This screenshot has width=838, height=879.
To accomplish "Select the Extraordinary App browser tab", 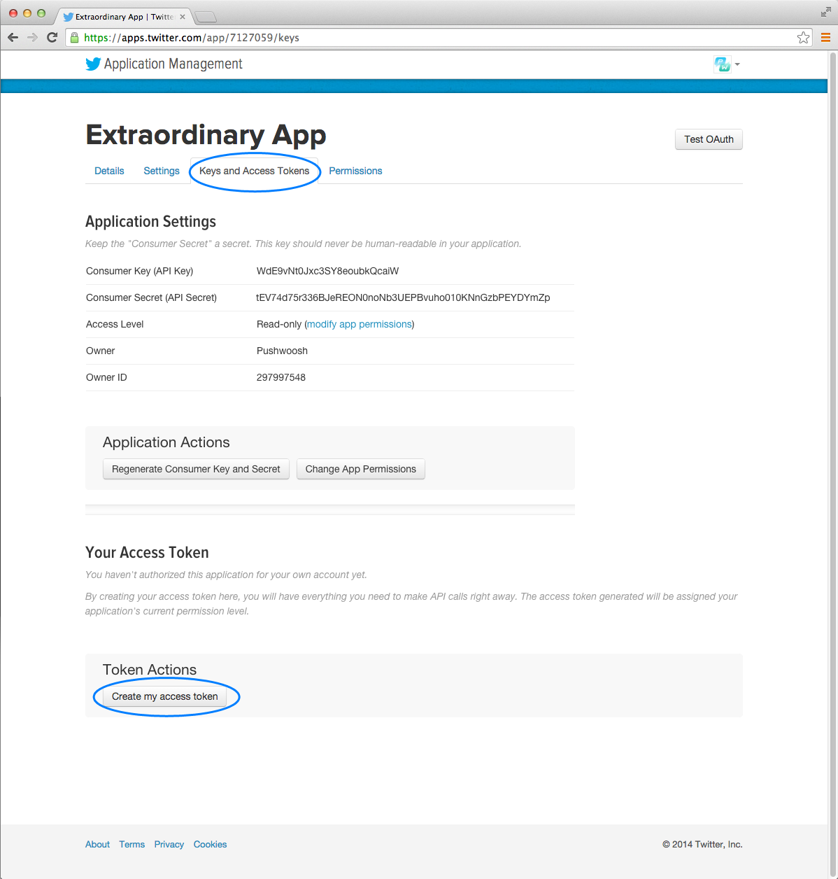I will 124,17.
